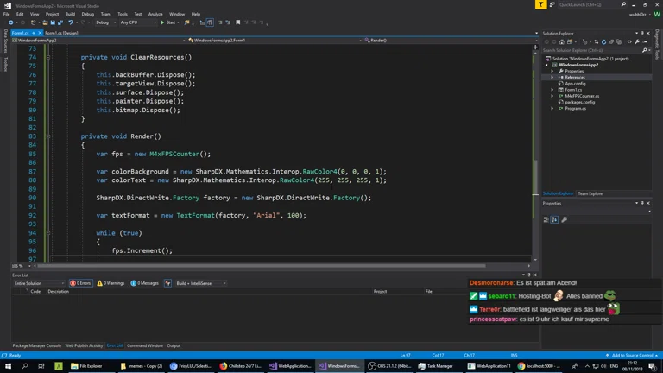The height and width of the screenshot is (373, 663).
Task: Expand the References node
Action: [x=552, y=78]
